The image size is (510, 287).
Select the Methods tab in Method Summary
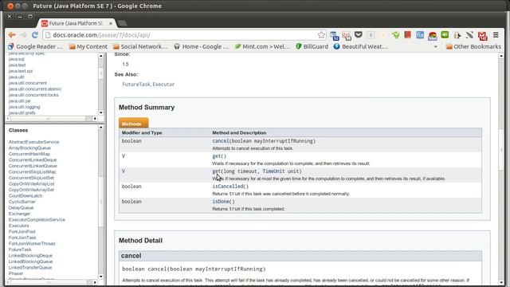tap(133, 124)
